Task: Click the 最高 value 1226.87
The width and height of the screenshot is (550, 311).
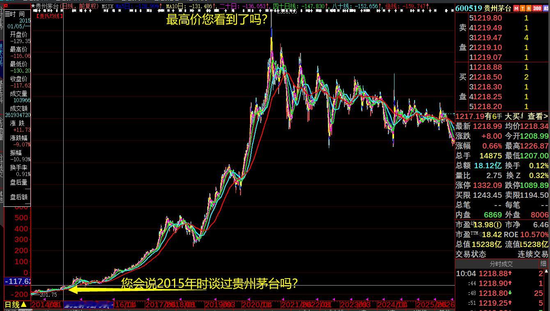Action: pos(534,146)
